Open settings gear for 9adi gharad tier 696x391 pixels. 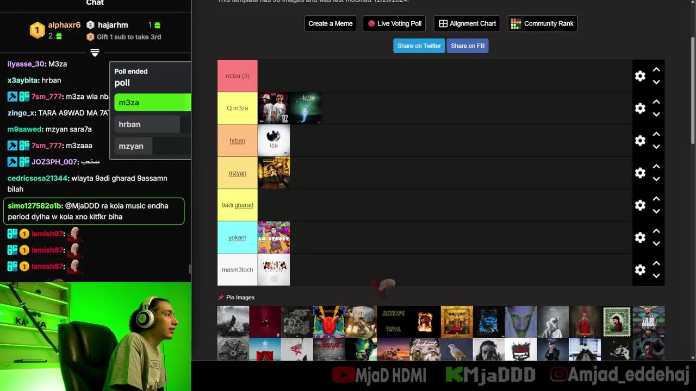point(640,205)
